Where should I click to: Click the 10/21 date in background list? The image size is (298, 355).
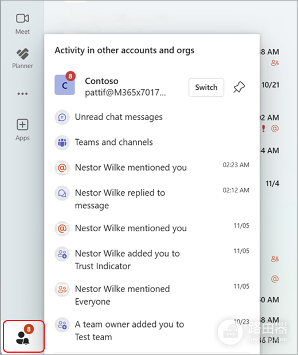coord(270,85)
